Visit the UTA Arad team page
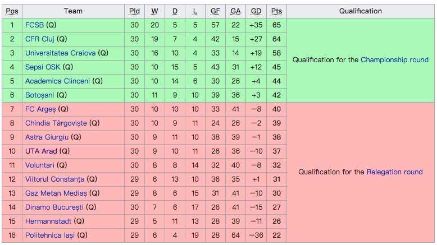 pyautogui.click(x=41, y=151)
